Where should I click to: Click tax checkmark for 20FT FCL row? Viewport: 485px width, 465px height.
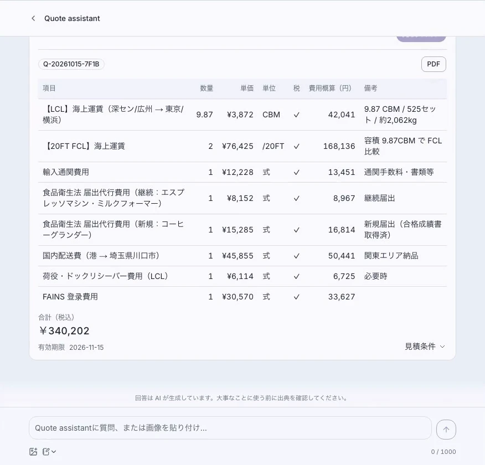pyautogui.click(x=296, y=146)
